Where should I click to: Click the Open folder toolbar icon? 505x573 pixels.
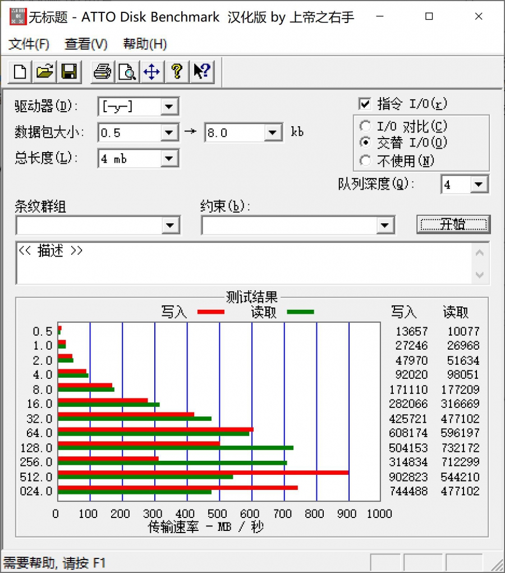(x=44, y=72)
